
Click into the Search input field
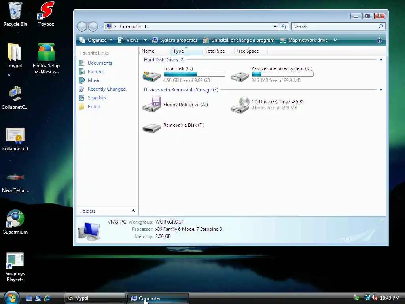[335, 27]
